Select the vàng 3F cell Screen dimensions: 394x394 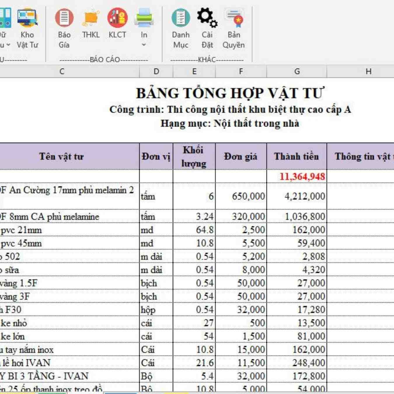coord(69,297)
